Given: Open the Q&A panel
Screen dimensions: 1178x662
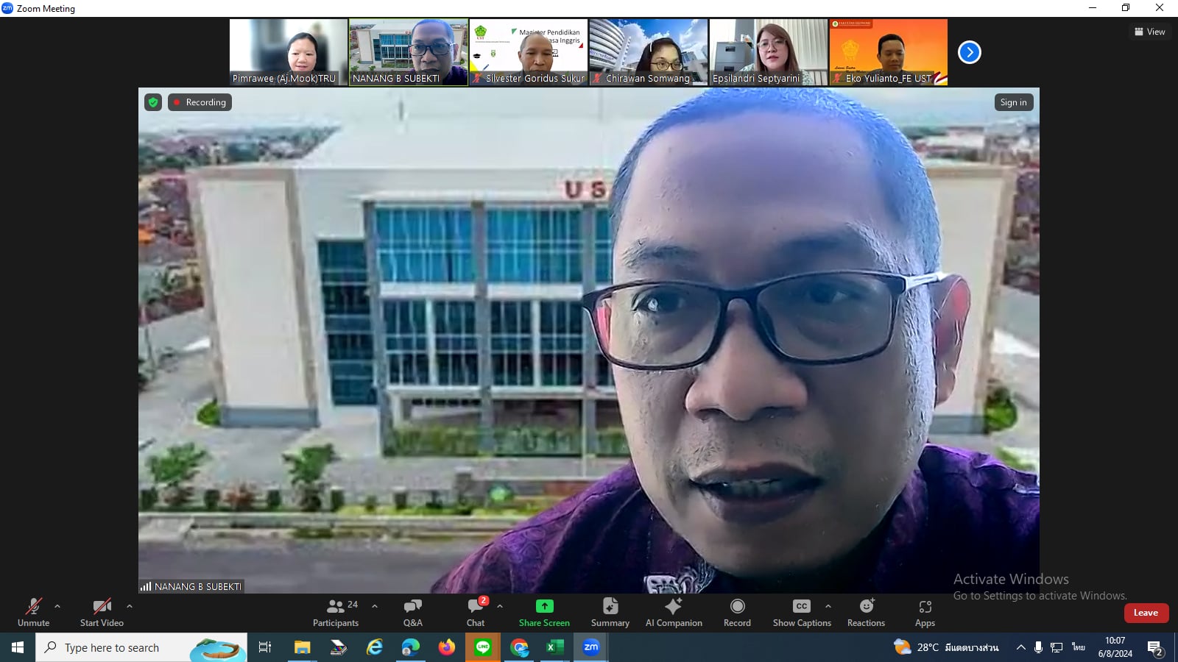Looking at the screenshot, I should click(412, 612).
